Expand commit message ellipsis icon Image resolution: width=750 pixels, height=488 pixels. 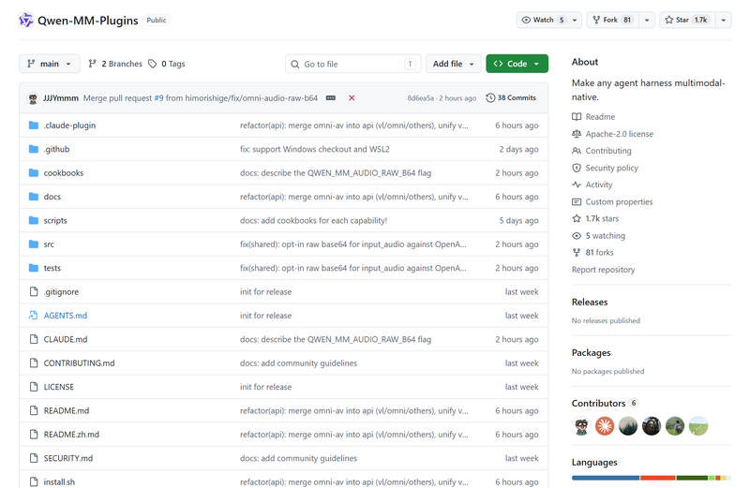[331, 98]
